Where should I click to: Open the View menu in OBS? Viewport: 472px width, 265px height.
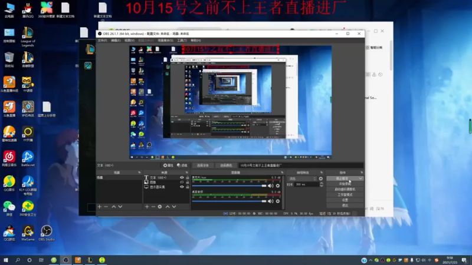[129, 40]
